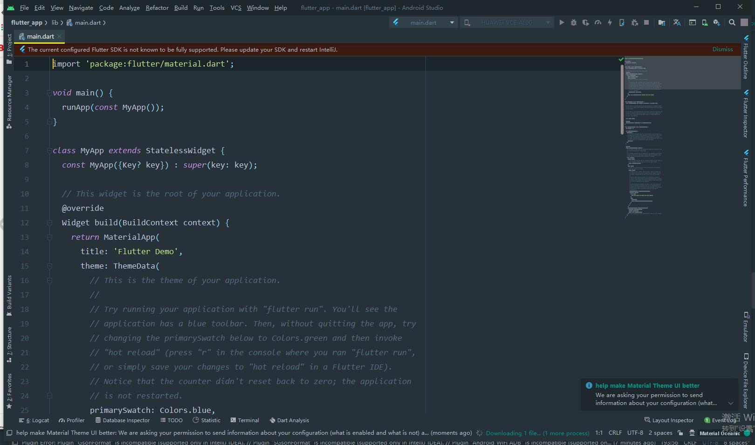Viewport: 755px width, 445px height.
Task: Open the Logcat tool window
Action: [34, 420]
